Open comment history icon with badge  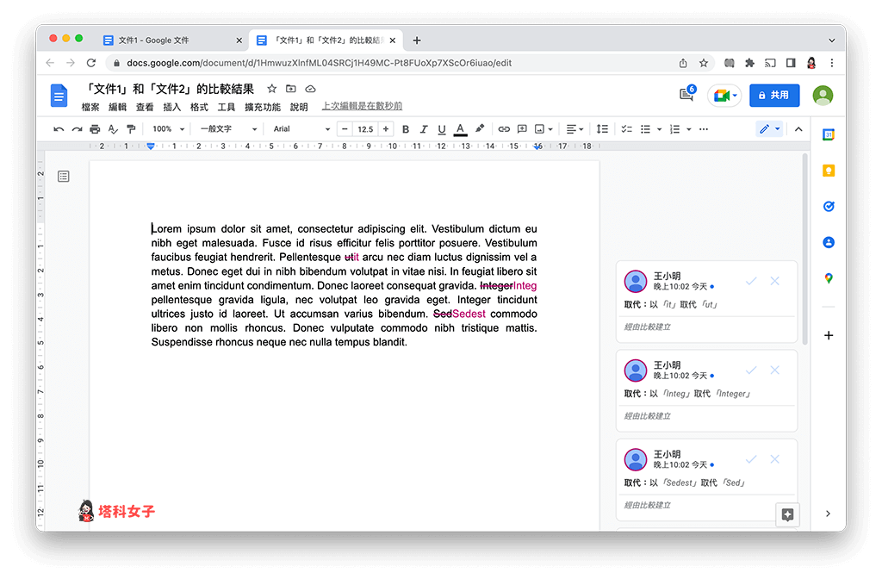[x=686, y=95]
